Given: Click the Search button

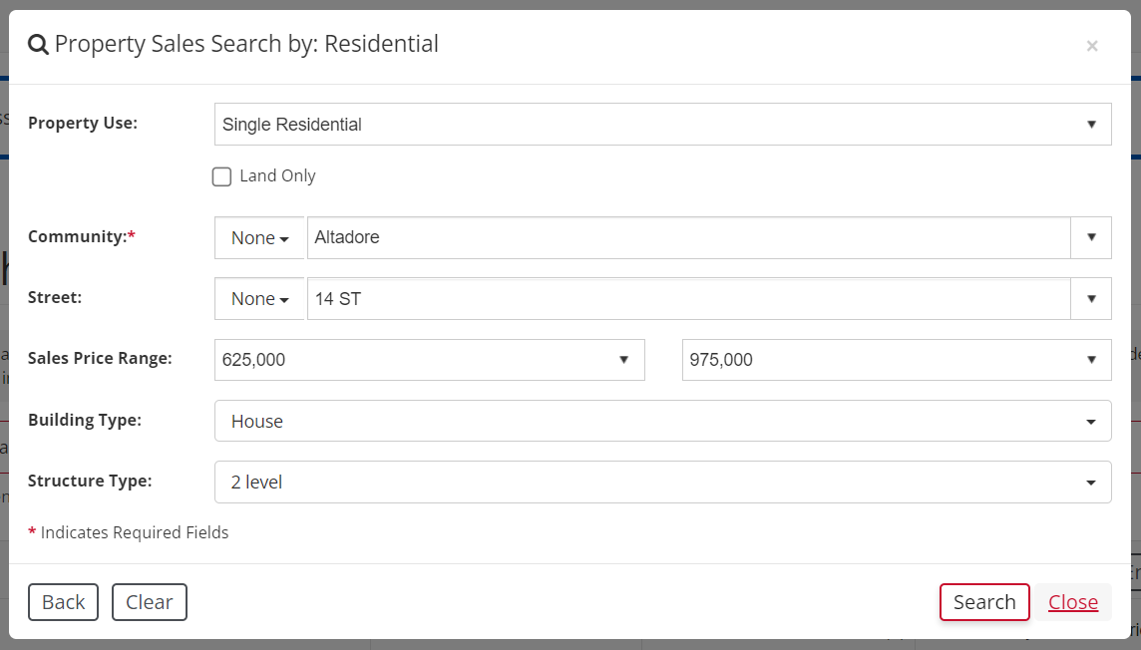Looking at the screenshot, I should click(984, 602).
